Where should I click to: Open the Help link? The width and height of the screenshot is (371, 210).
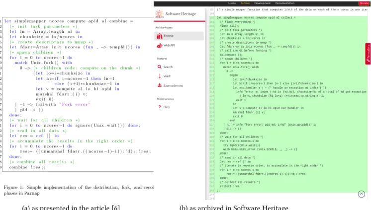[167, 107]
